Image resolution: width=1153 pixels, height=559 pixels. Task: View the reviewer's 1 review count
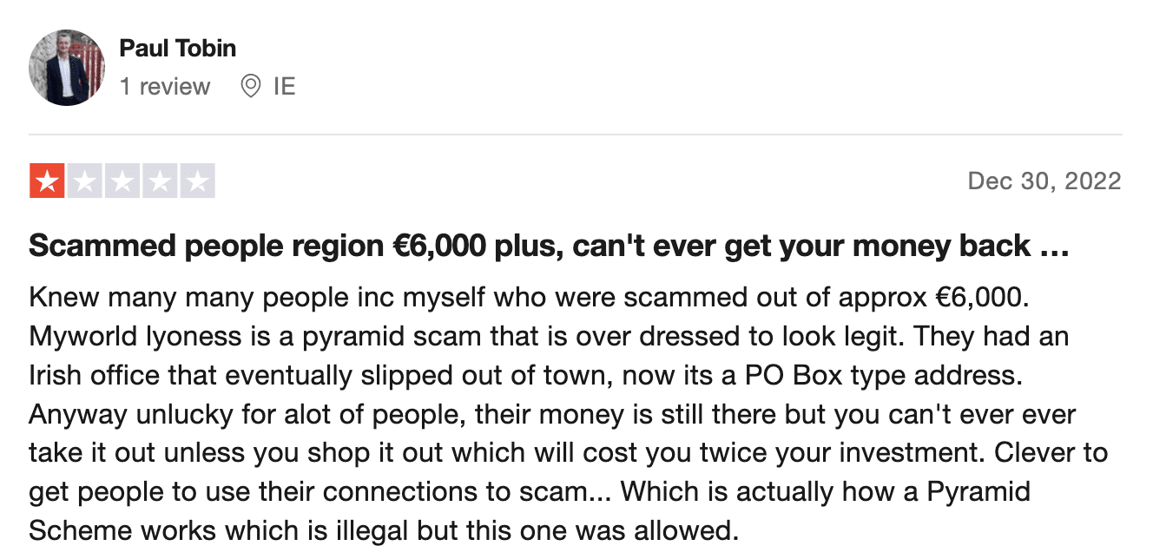165,87
